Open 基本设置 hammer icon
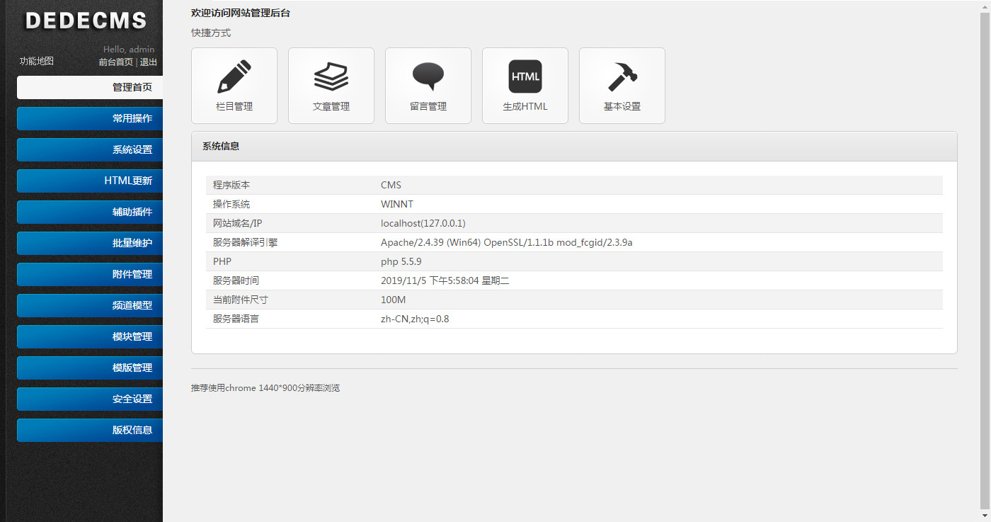 622,76
